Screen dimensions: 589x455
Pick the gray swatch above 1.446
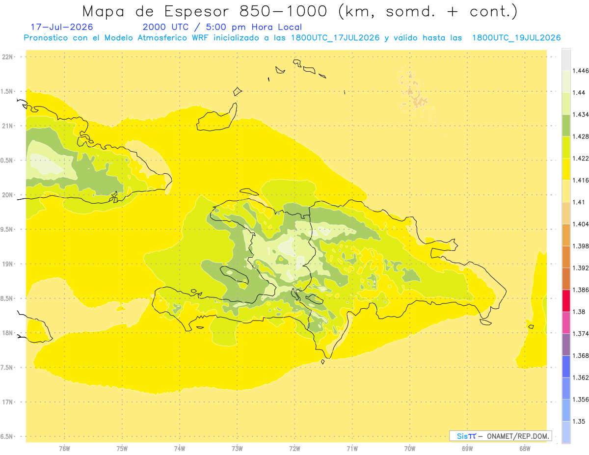pos(566,59)
